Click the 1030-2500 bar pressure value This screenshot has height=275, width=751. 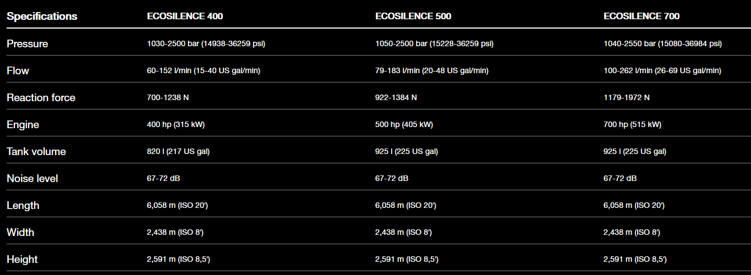click(x=206, y=44)
